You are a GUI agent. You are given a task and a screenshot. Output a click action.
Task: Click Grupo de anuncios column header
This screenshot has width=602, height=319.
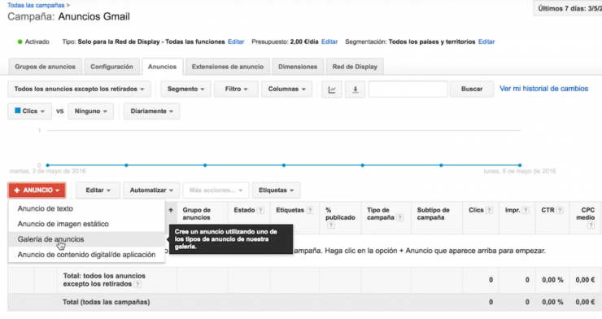coord(196,214)
